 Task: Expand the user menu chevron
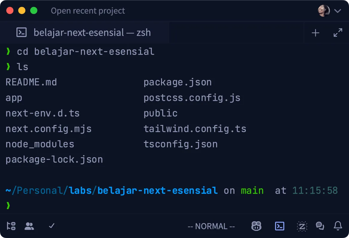point(338,11)
